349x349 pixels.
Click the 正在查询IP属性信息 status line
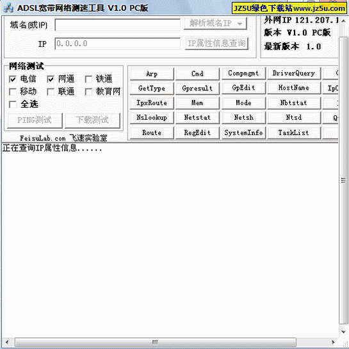tap(53, 148)
